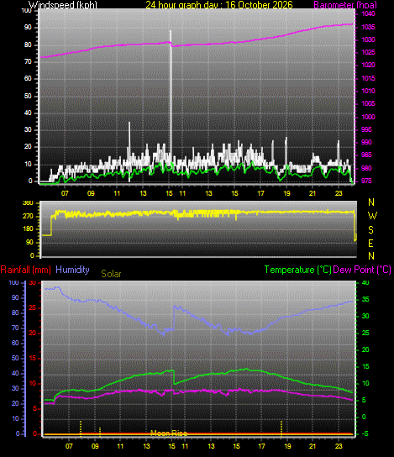This screenshot has width=394, height=457.
Task: Click the "Humidity" legend label
Action: click(72, 270)
